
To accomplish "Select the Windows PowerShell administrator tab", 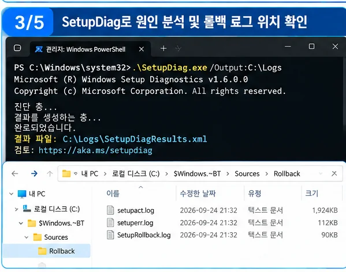I will click(x=90, y=49).
